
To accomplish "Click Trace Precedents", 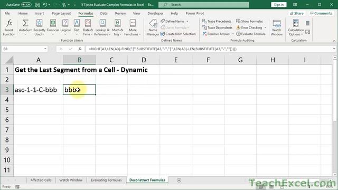I will click(217, 21).
